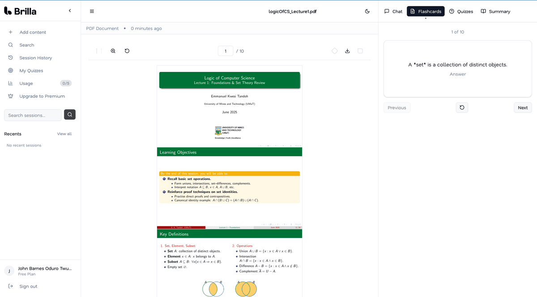
Task: Click the View all recents link
Action: 64,134
